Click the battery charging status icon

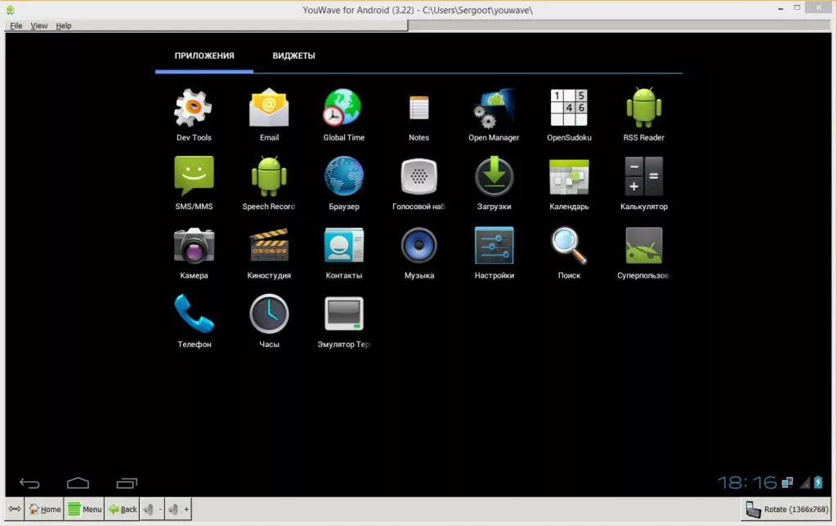[x=818, y=483]
